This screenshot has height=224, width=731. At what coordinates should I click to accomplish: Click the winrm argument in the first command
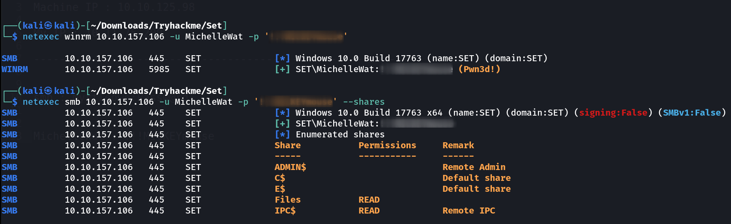(78, 37)
